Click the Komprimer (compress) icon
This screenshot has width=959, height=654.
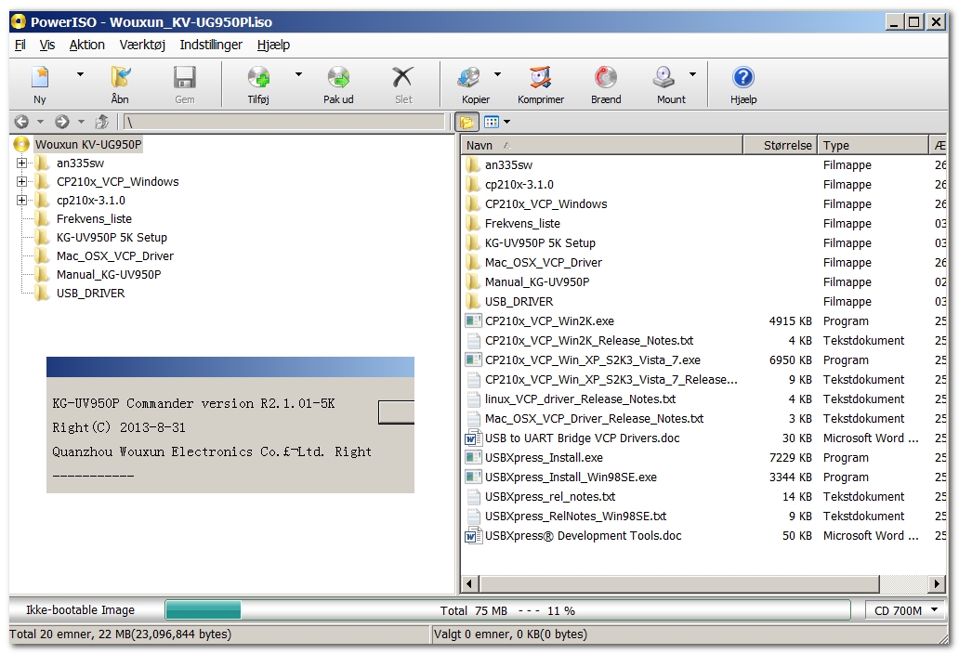pos(541,78)
